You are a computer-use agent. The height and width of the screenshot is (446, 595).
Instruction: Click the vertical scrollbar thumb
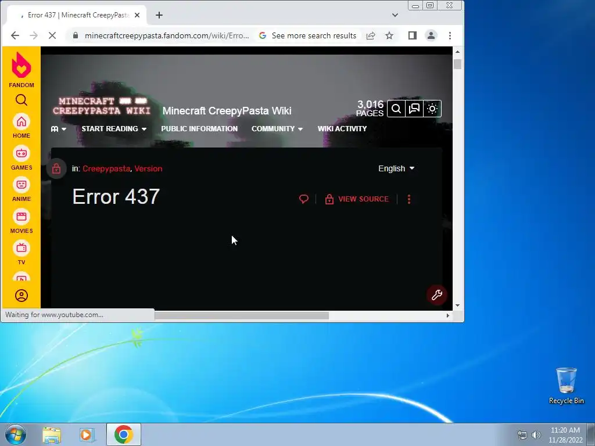(457, 64)
